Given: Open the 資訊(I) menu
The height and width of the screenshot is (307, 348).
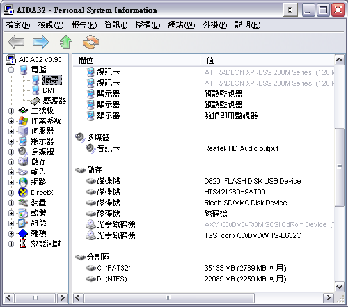Looking at the screenshot, I should coord(116,25).
